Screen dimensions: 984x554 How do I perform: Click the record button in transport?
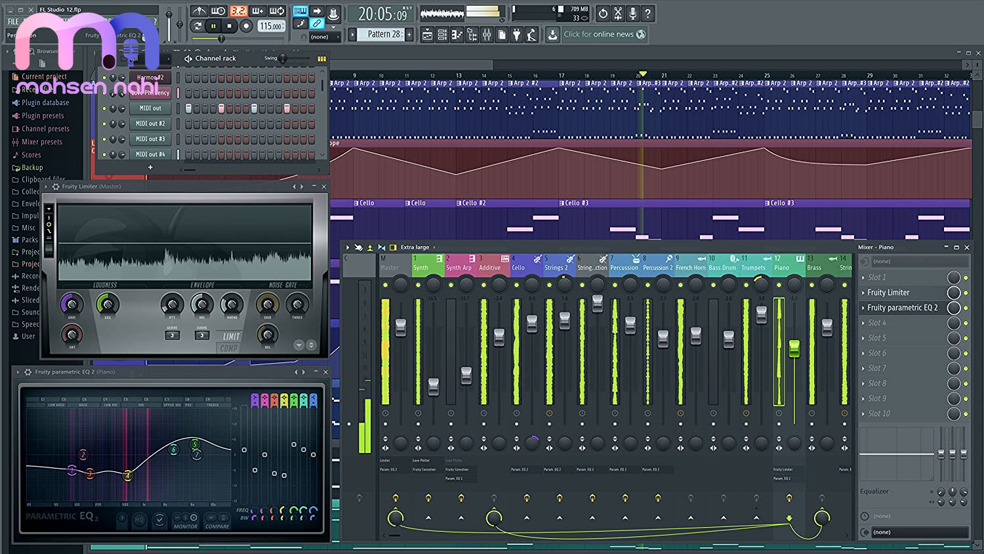[x=246, y=26]
